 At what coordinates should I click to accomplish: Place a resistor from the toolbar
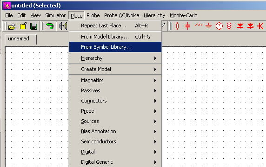[x=178, y=26]
